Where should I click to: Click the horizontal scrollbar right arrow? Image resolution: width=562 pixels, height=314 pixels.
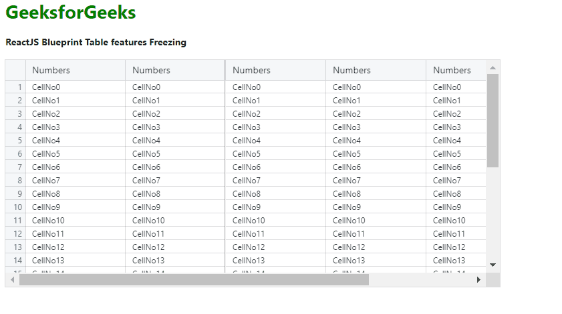pyautogui.click(x=478, y=280)
